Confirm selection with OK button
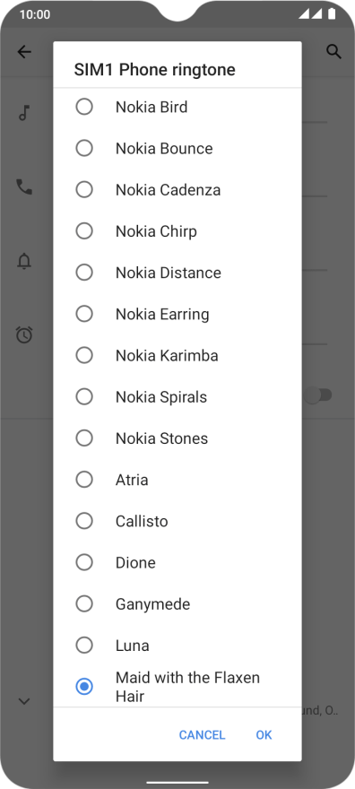This screenshot has width=355, height=789. pyautogui.click(x=264, y=734)
